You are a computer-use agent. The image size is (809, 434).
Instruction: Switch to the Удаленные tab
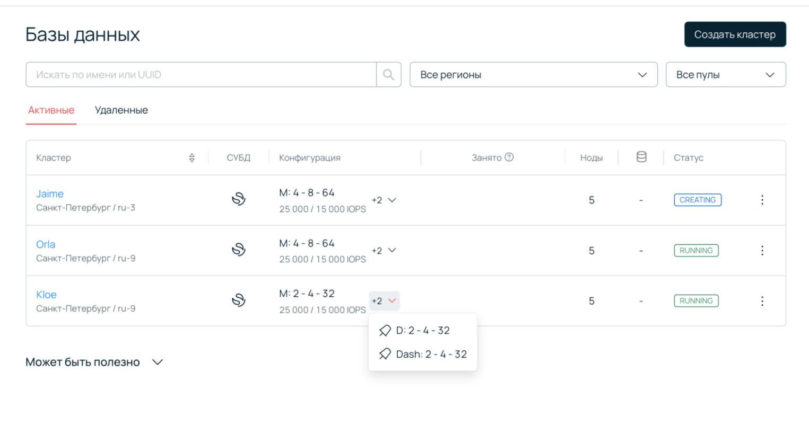[121, 110]
